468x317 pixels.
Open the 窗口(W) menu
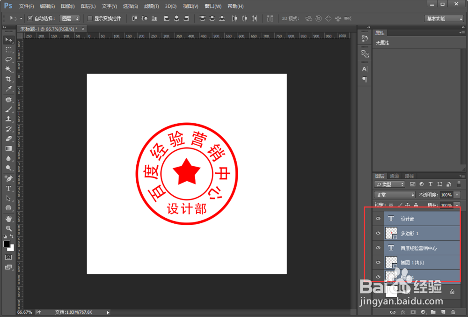click(213, 6)
